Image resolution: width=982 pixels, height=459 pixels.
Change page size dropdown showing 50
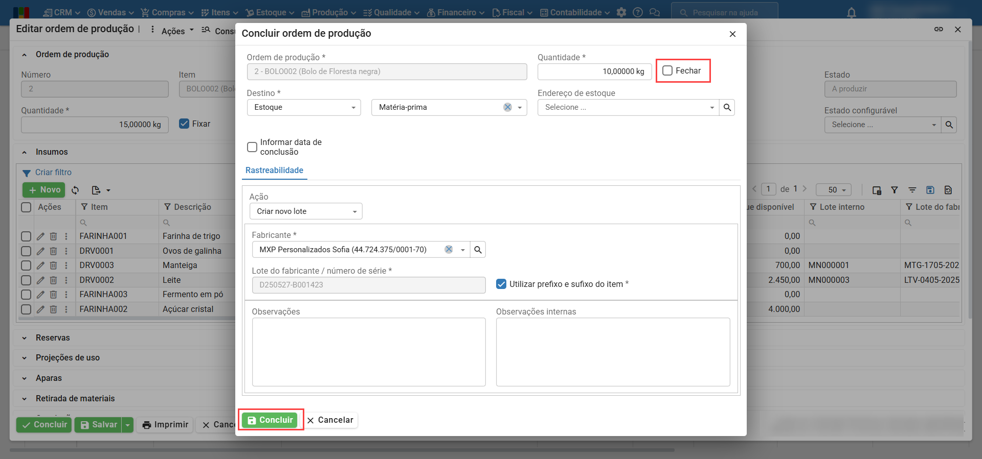pos(834,190)
